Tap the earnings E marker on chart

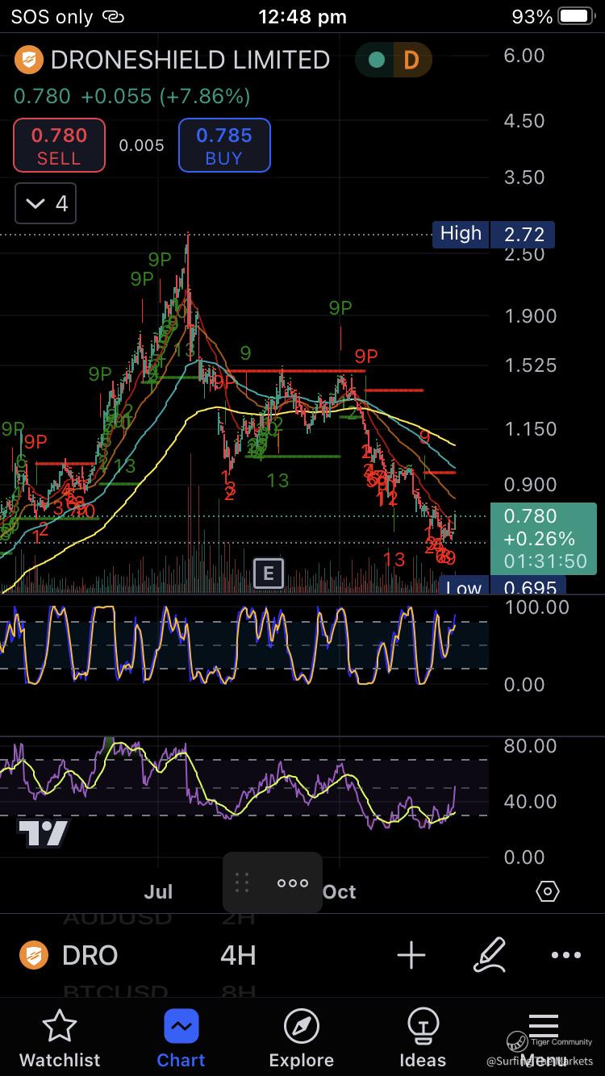(269, 574)
